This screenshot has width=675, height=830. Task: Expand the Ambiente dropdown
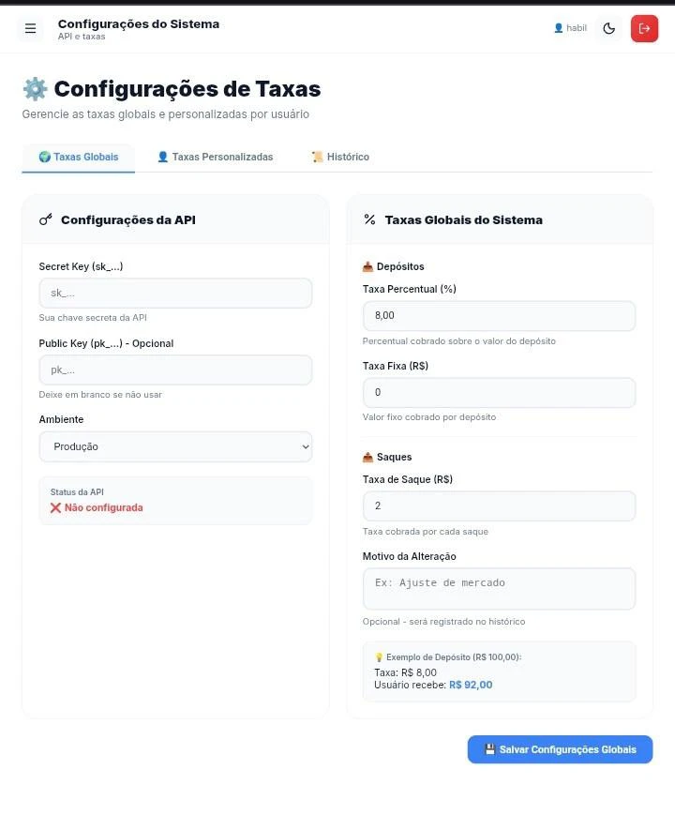(x=175, y=446)
